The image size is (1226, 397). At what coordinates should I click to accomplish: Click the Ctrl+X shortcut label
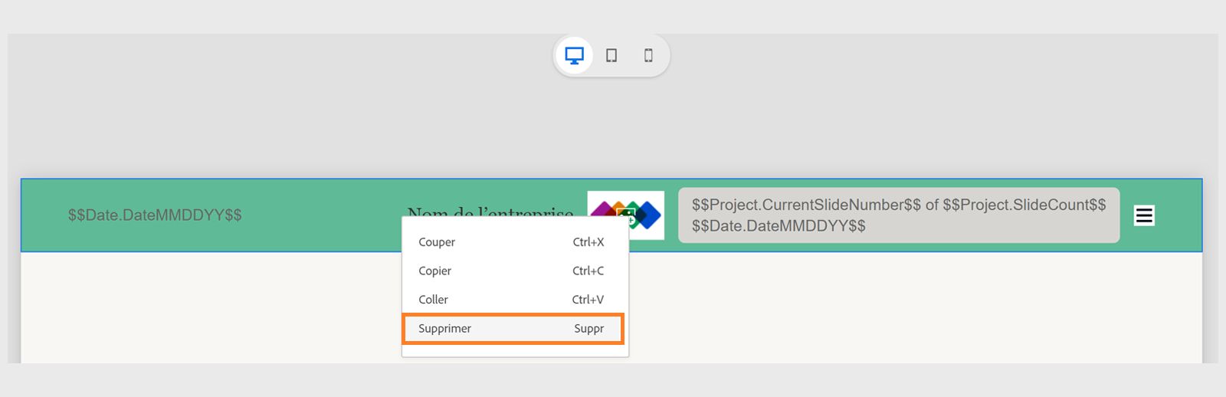pyautogui.click(x=588, y=242)
